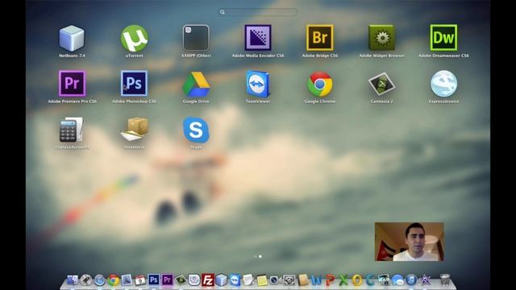
Task: Open Chrome from the Dock
Action: (113, 280)
